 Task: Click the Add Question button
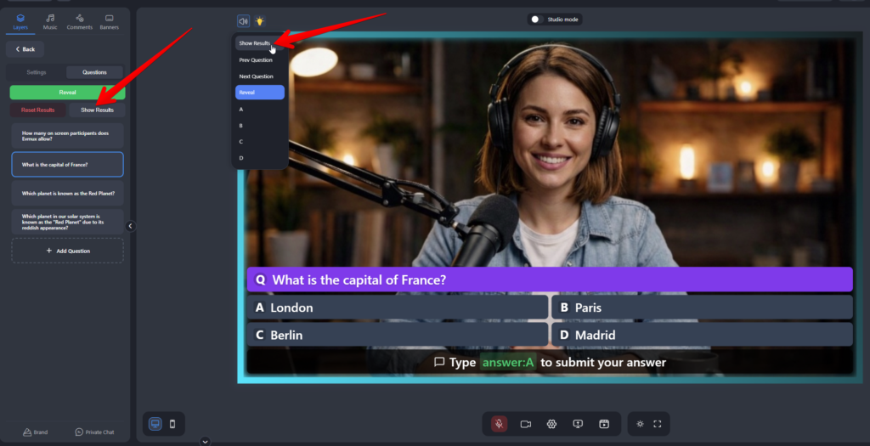coord(67,251)
